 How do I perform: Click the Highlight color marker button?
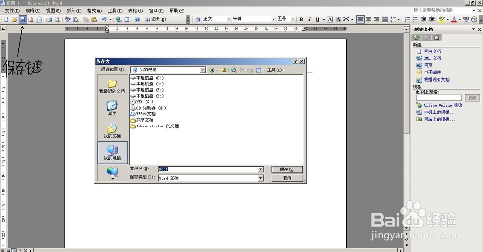tap(442, 19)
